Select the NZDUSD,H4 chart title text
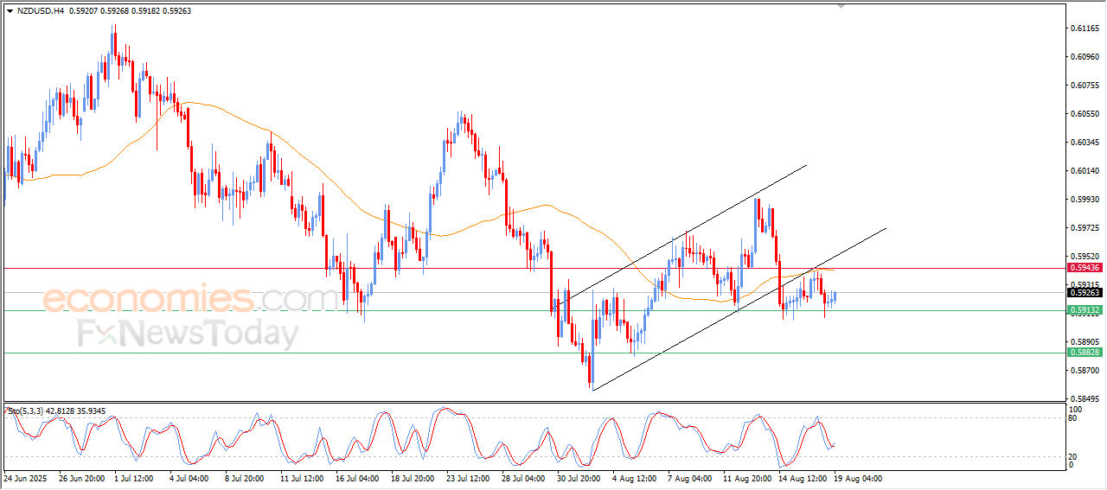 (41, 10)
